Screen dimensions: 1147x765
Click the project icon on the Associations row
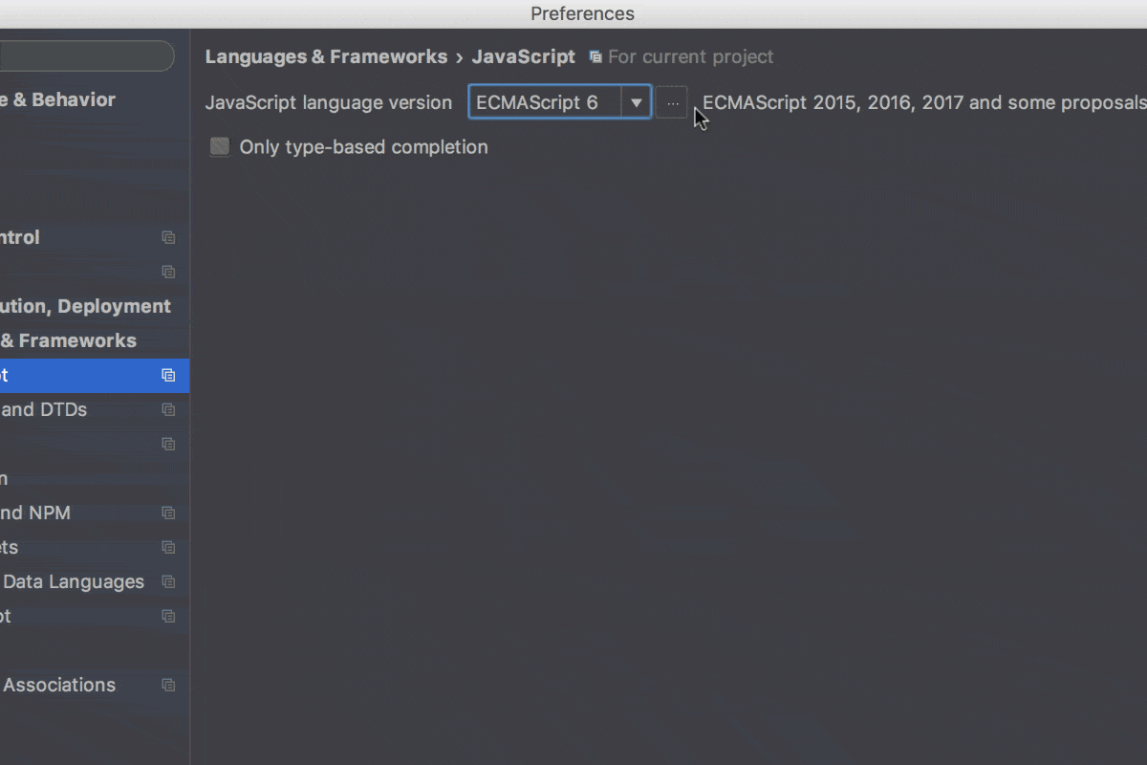(168, 685)
